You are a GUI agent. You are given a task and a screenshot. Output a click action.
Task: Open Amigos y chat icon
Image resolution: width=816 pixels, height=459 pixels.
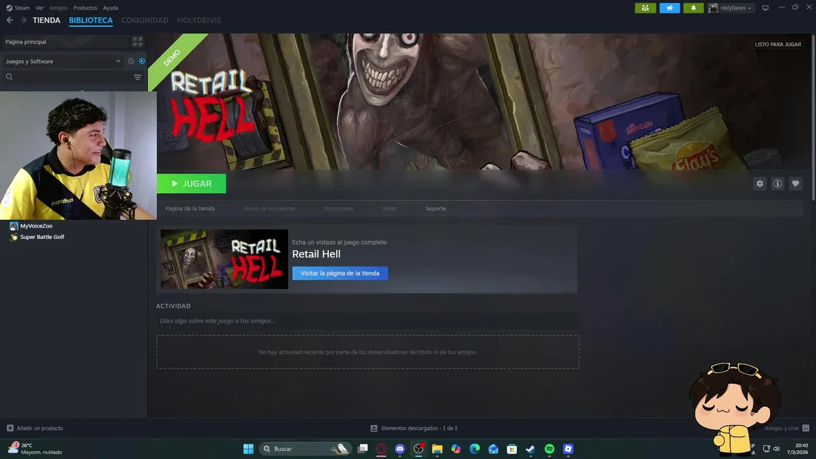806,428
